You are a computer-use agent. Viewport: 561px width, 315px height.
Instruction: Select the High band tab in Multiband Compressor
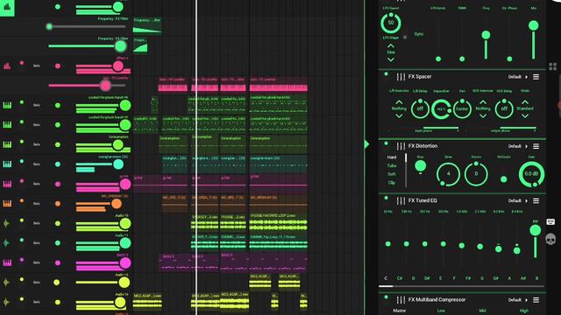click(524, 311)
